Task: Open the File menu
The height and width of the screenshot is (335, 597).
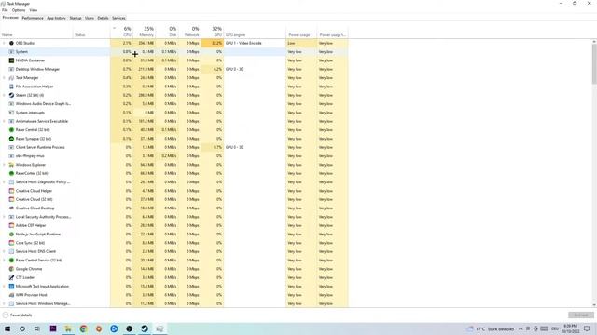Action: tap(5, 10)
